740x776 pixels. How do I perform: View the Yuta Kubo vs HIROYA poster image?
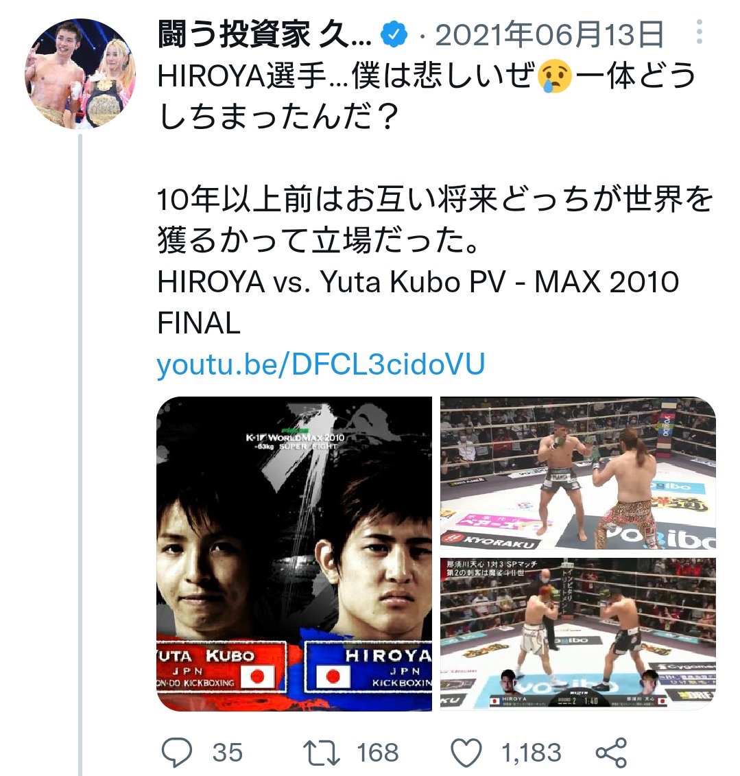[x=294, y=554]
